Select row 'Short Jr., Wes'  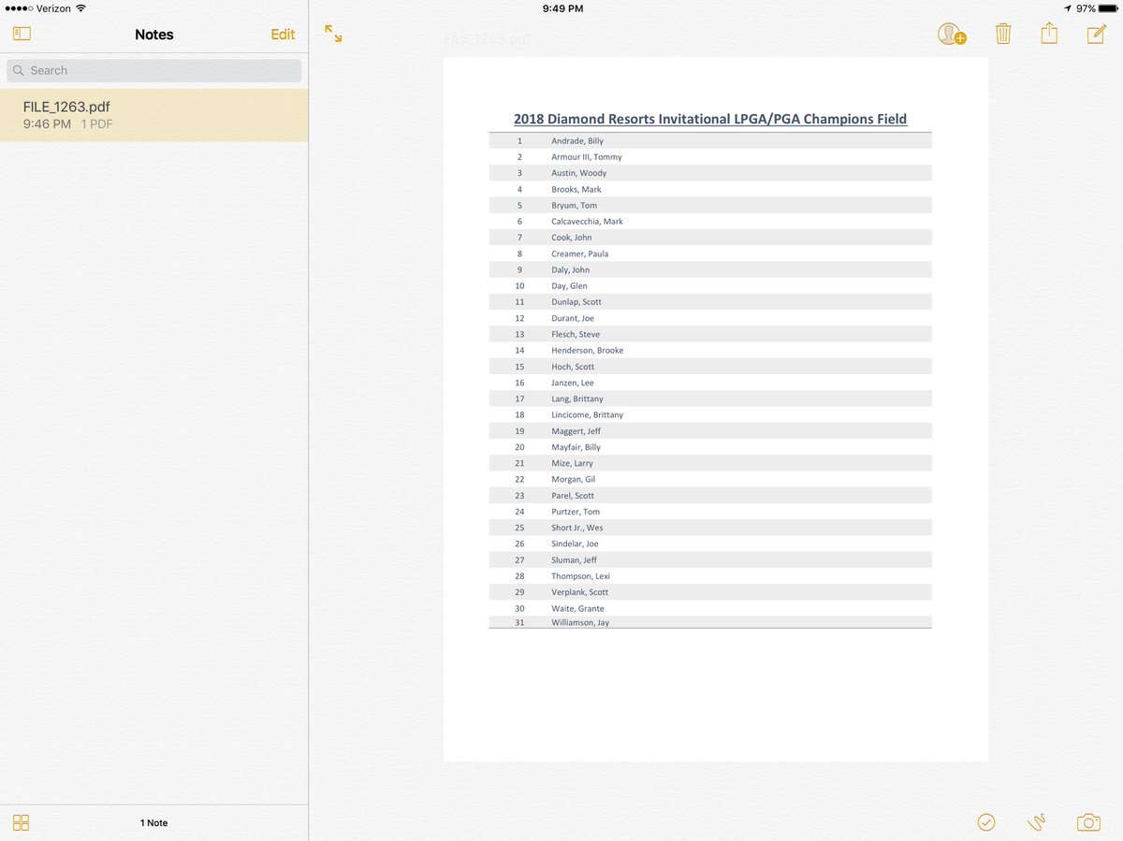[x=710, y=528]
